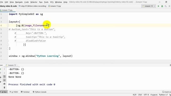The image size is (171, 96).
Task: Click 'Lesson 13.py' breadcrumb in navigation bar
Action: pyautogui.click(x=55, y=6)
